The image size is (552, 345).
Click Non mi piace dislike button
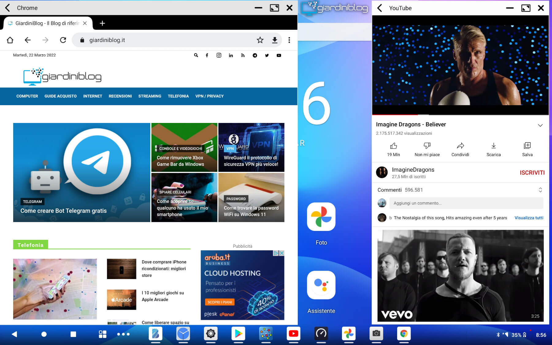pyautogui.click(x=427, y=149)
